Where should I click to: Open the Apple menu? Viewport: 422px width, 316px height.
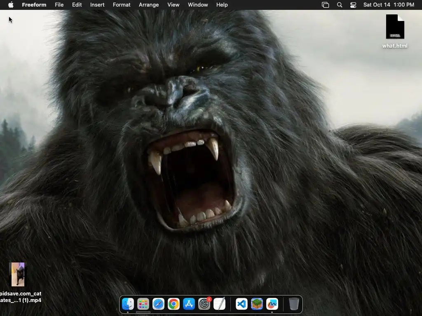[11, 5]
